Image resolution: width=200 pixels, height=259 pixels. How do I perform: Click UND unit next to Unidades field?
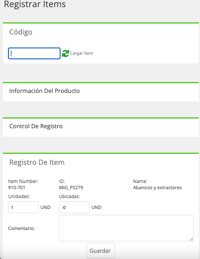[45, 207]
